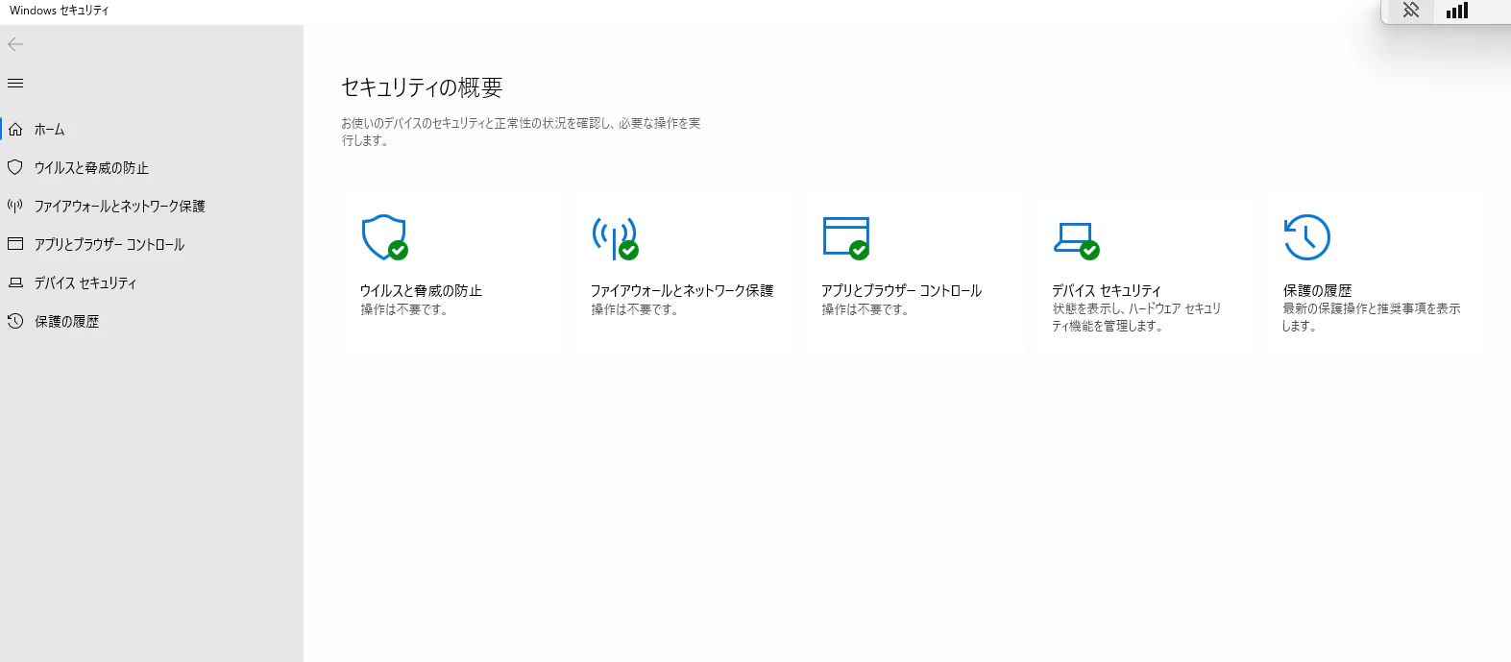Click the home icon in sidebar
The height and width of the screenshot is (662, 1511).
(15, 129)
